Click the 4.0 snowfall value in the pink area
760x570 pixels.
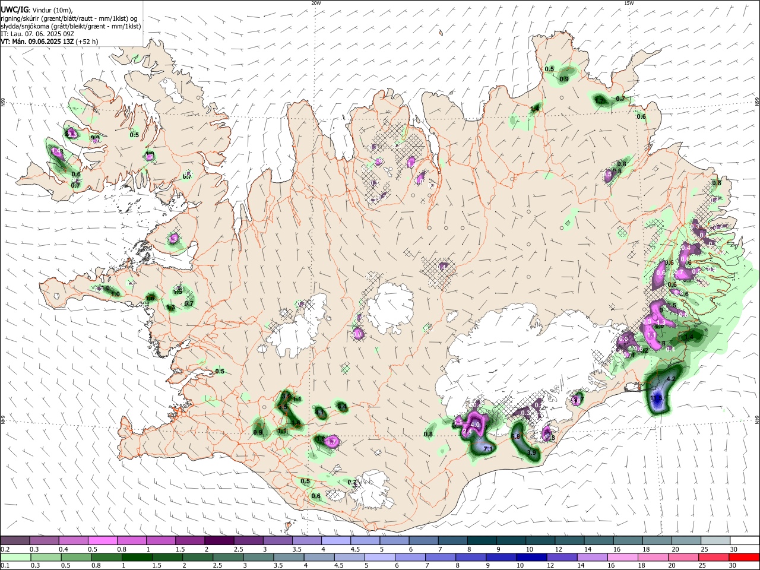tap(475, 425)
